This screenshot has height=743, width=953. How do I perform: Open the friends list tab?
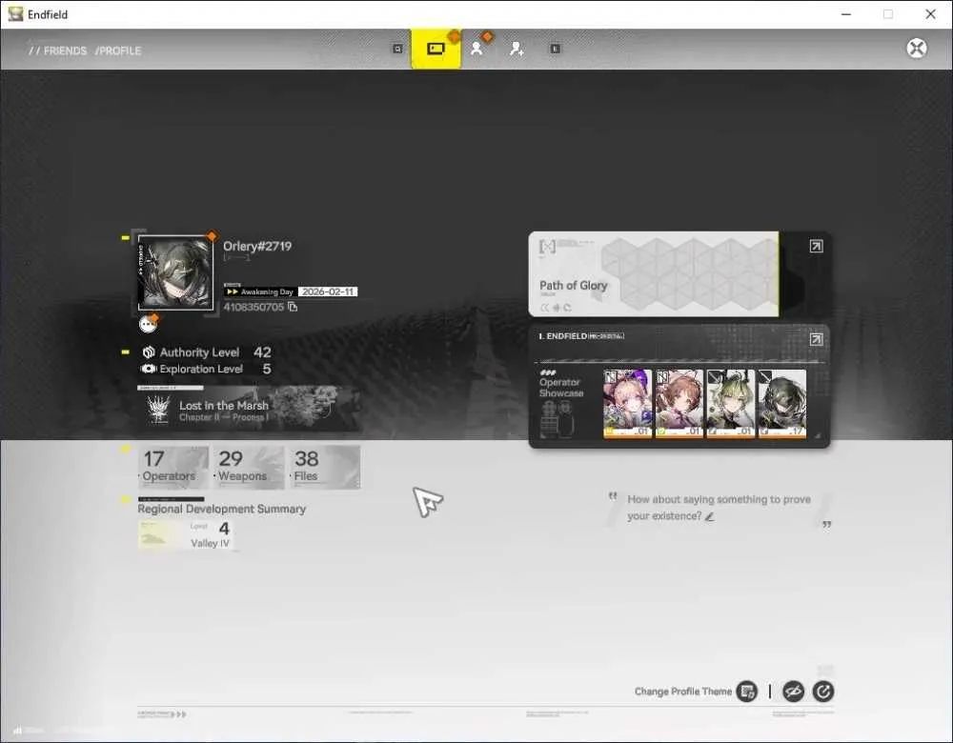coord(477,49)
